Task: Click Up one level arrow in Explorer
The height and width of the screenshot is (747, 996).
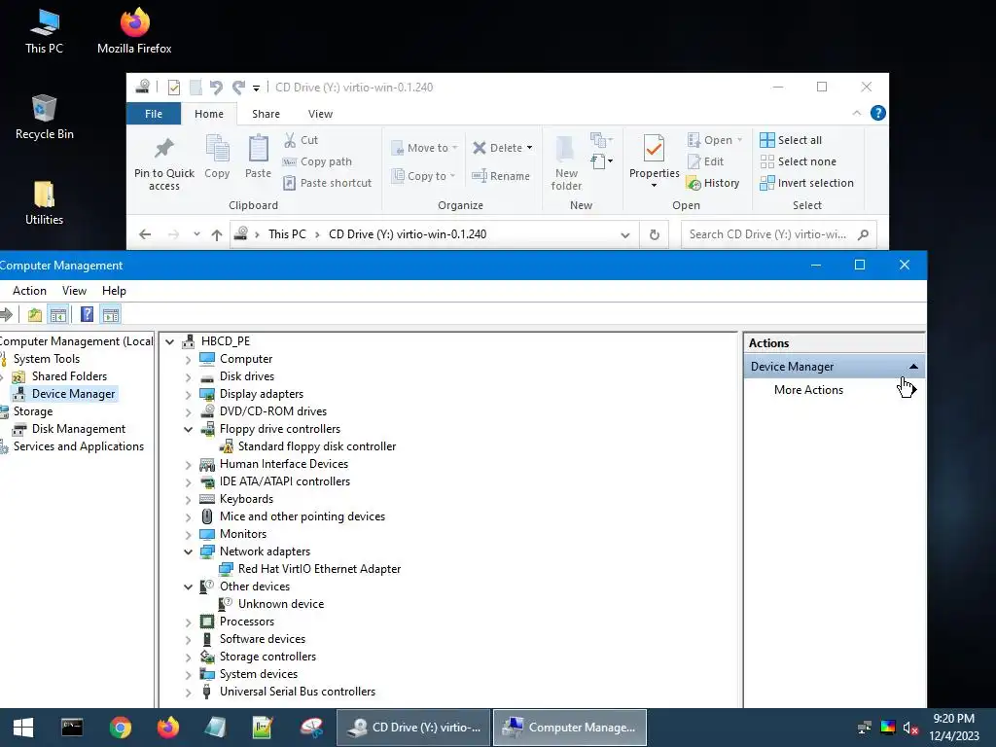Action: click(x=217, y=234)
